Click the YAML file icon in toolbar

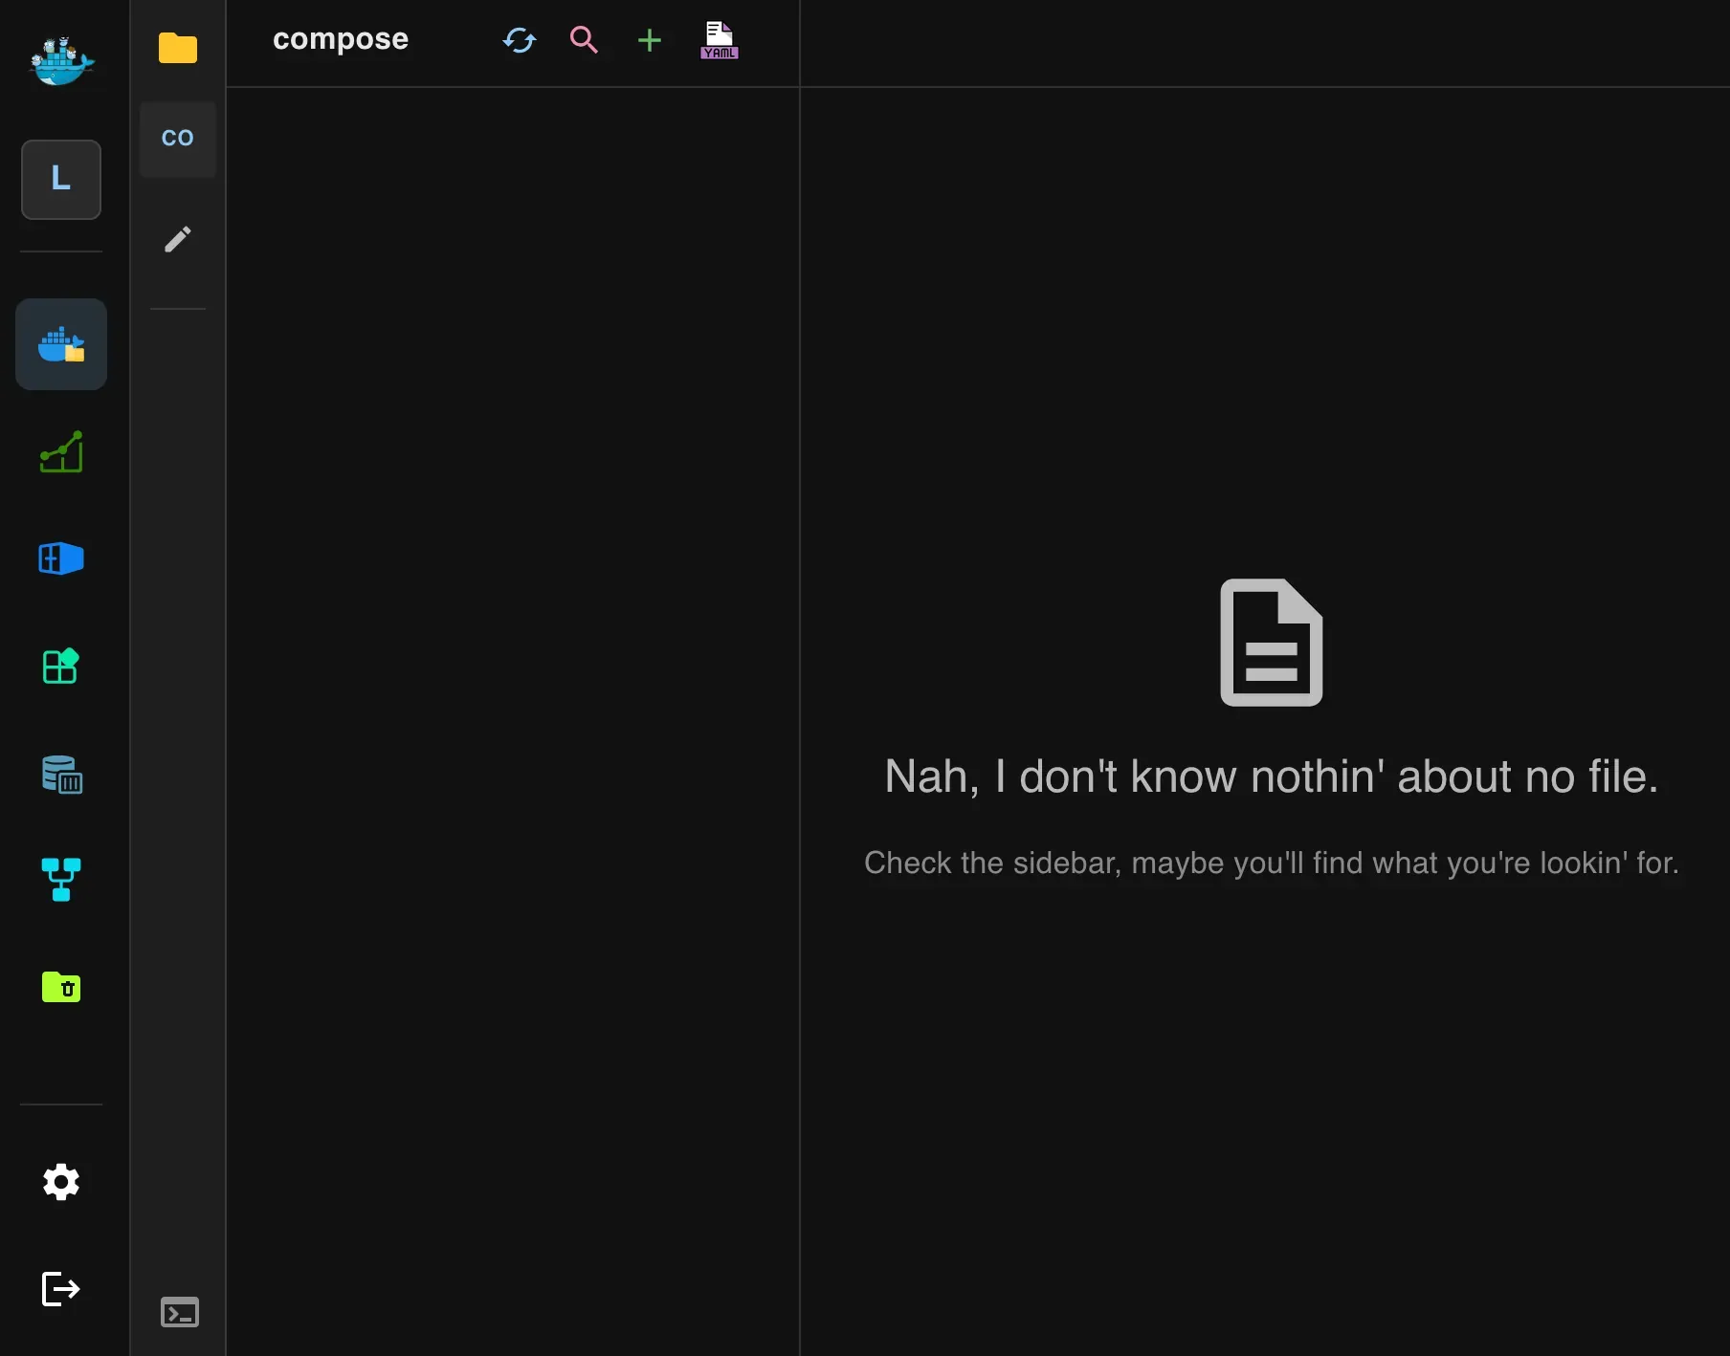tap(719, 40)
